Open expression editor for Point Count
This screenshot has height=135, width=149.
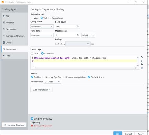point(78,26)
